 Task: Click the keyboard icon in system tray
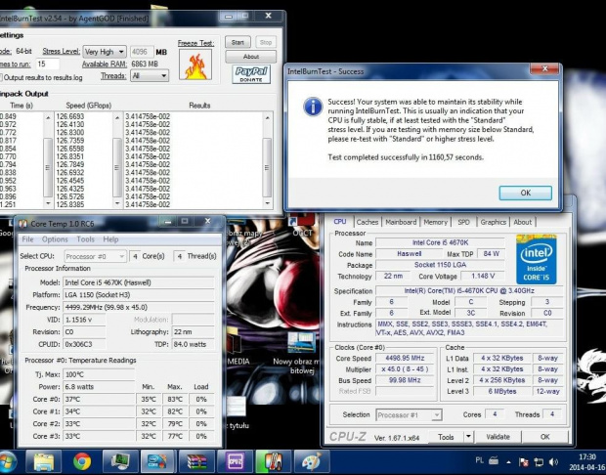(494, 460)
